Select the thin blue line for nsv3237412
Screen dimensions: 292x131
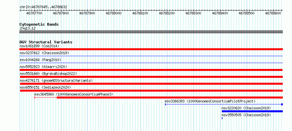click(151, 56)
